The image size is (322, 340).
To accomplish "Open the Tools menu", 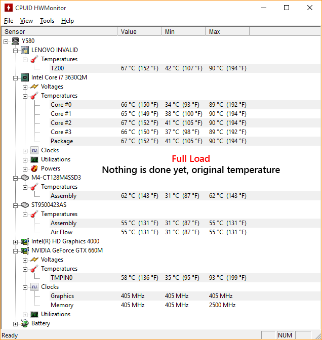I will (47, 21).
